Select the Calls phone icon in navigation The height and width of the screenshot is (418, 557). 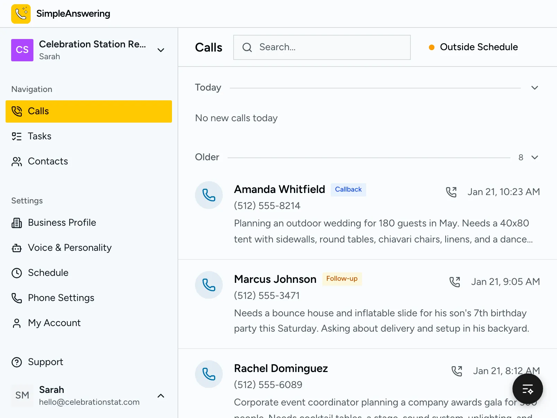click(17, 111)
